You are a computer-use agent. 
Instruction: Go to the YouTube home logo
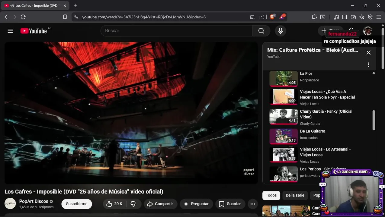tap(34, 31)
